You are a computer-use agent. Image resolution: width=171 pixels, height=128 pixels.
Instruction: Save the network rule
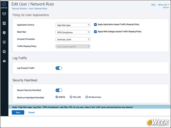[18, 113]
